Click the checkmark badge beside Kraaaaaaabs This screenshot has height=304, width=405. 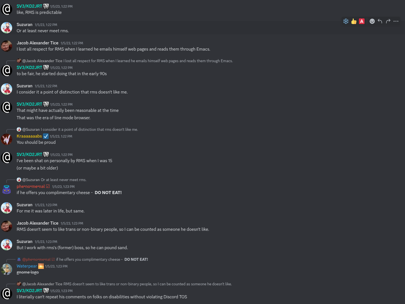click(46, 136)
